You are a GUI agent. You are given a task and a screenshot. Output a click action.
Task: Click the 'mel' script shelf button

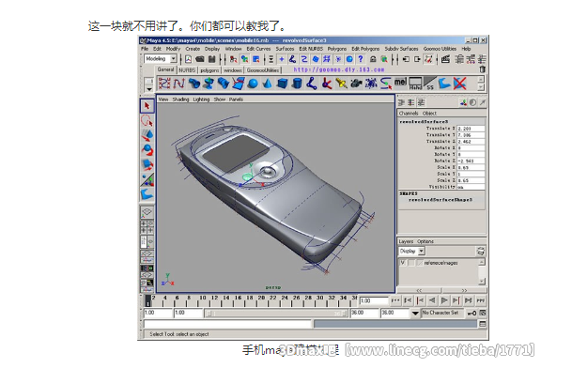pyautogui.click(x=400, y=82)
